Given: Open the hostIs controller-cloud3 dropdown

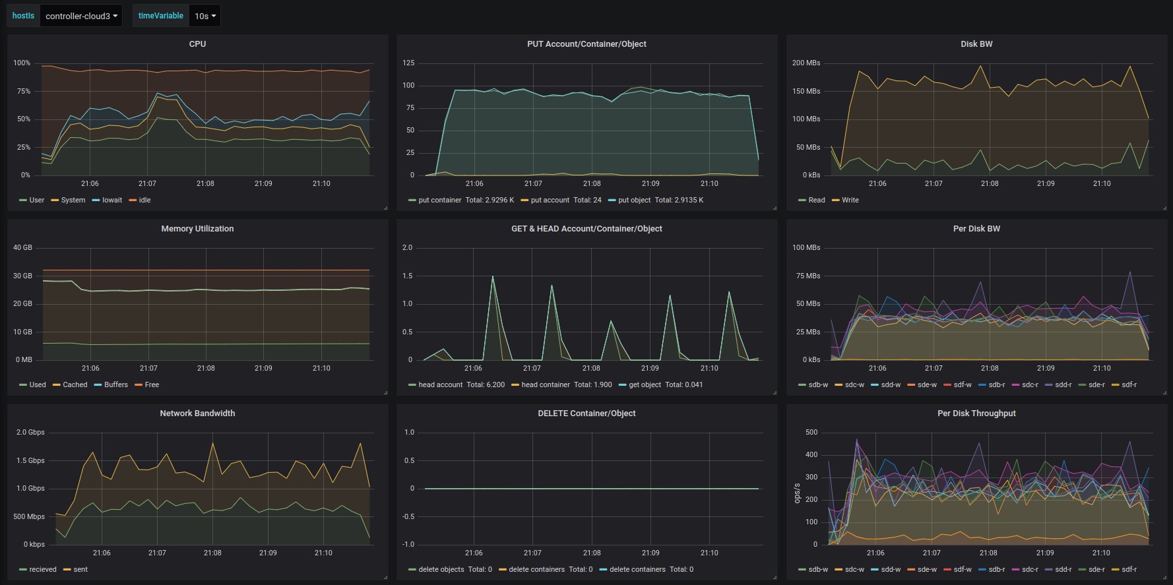Looking at the screenshot, I should (81, 16).
